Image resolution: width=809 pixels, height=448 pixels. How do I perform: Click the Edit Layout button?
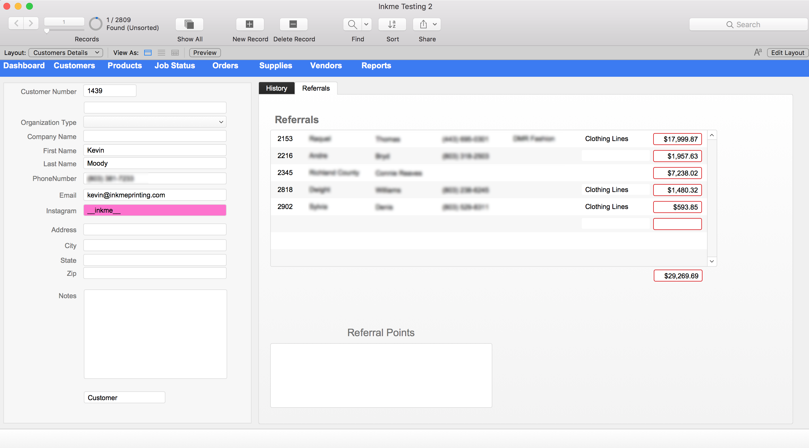coord(787,53)
